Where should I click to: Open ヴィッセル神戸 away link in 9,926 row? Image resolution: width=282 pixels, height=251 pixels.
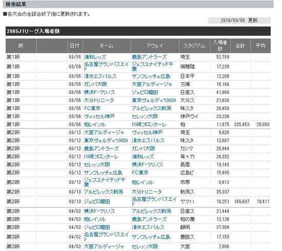coord(147,132)
